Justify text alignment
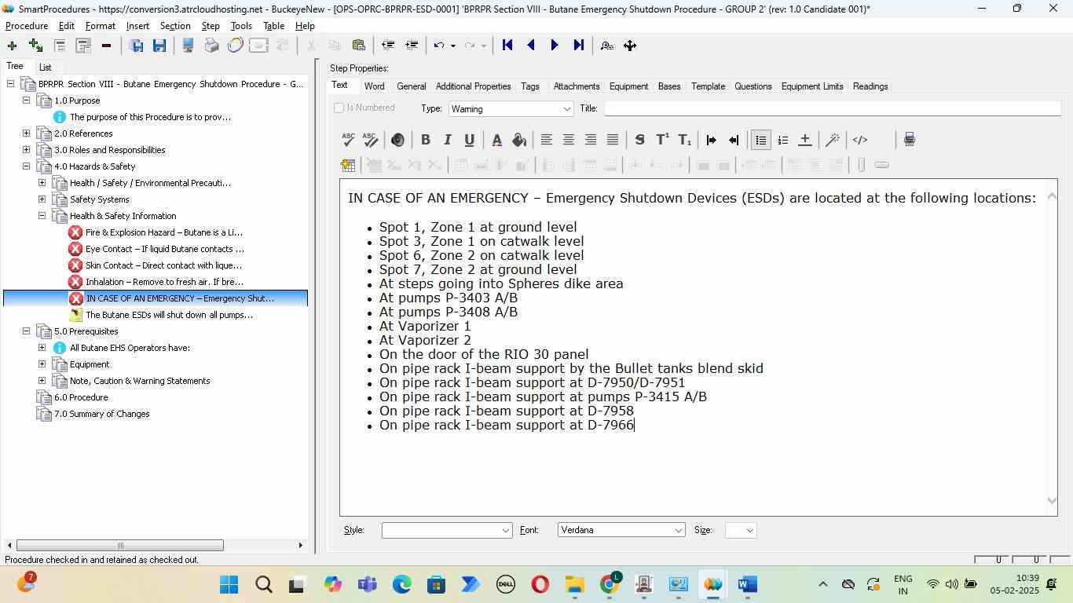Screen dimensions: 1073x603 pos(613,140)
